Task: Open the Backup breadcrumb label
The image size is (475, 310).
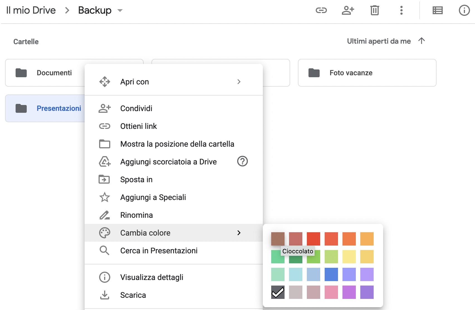Action: coord(95,10)
